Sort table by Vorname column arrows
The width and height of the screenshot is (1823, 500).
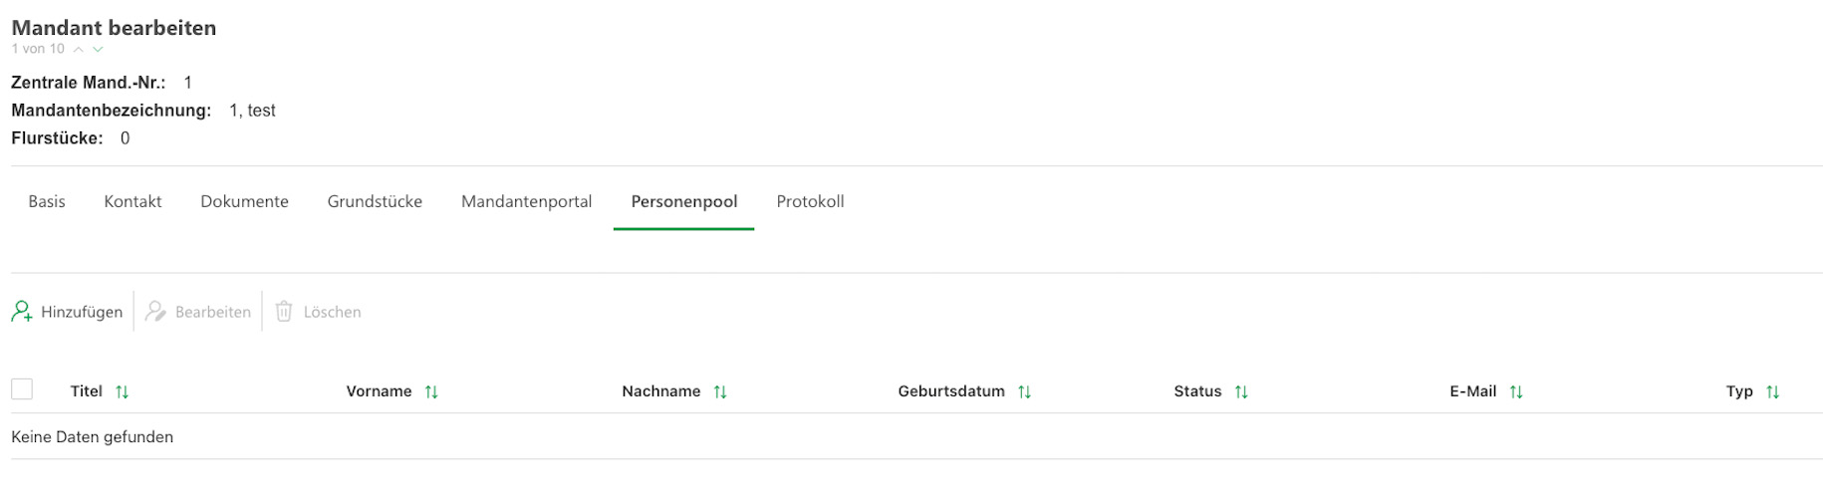431,392
